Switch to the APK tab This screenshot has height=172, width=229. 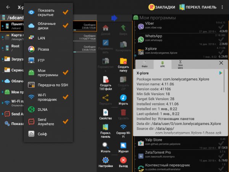163,64
